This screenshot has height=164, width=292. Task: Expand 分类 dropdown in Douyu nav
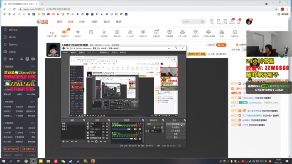(x=82, y=22)
